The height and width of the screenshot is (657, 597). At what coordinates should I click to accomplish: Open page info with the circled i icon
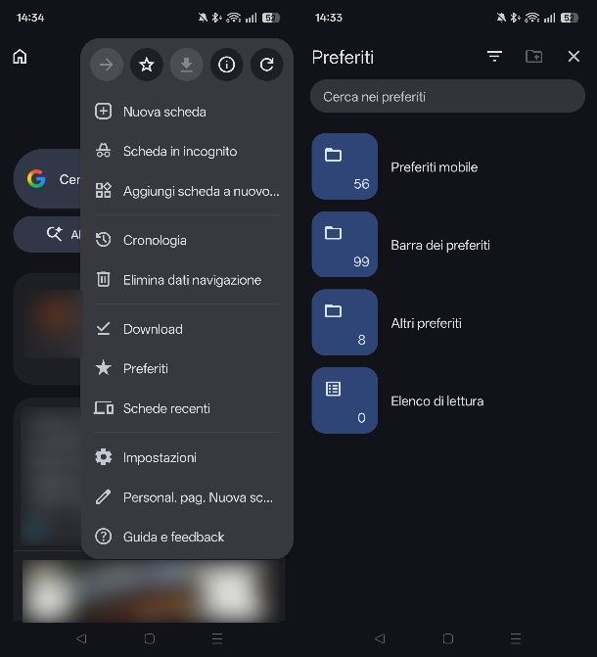point(227,65)
